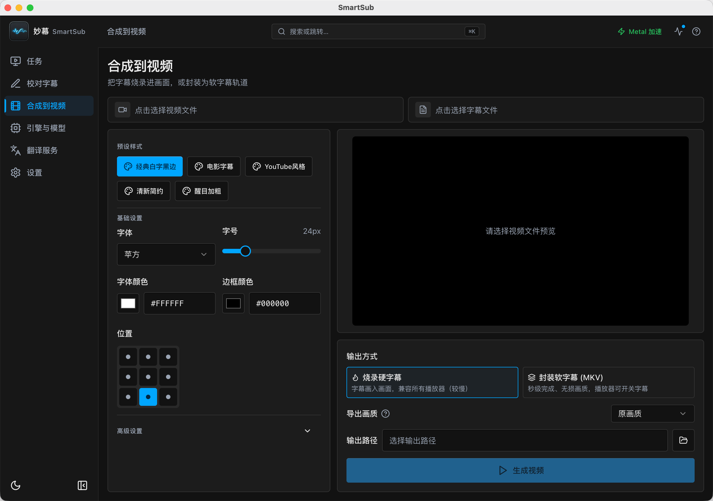The image size is (713, 501).
Task: Open 翻译服务 page in sidebar
Action: coord(49,150)
